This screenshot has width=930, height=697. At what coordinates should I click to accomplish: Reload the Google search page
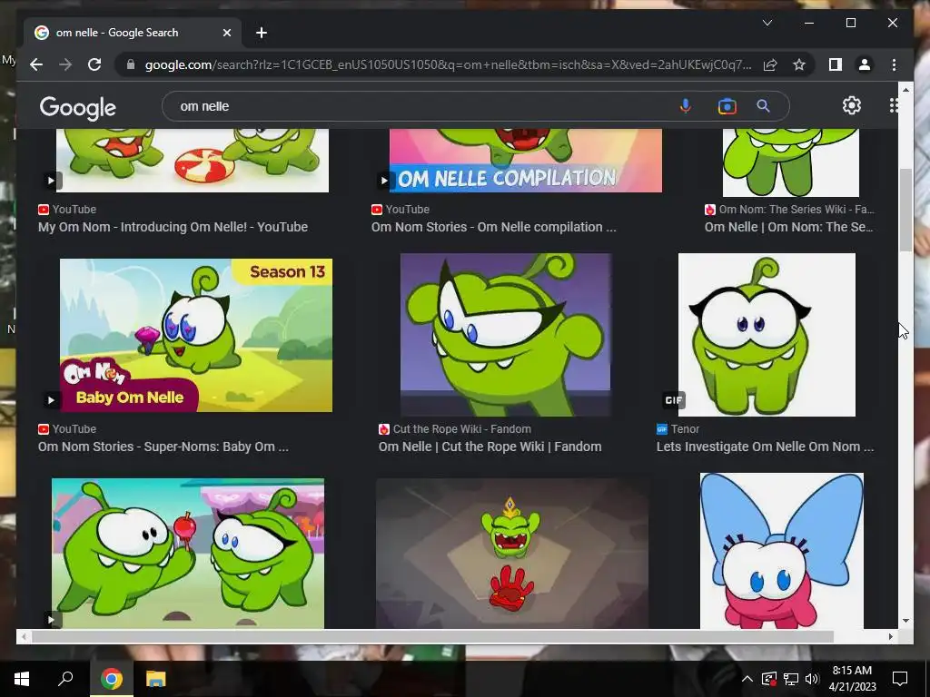point(94,64)
